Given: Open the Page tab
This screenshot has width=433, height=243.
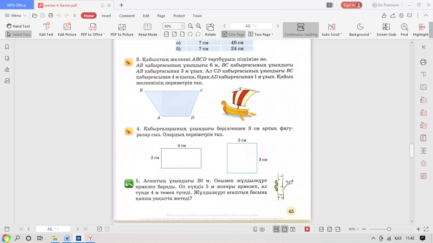Looking at the screenshot, I should click(161, 16).
